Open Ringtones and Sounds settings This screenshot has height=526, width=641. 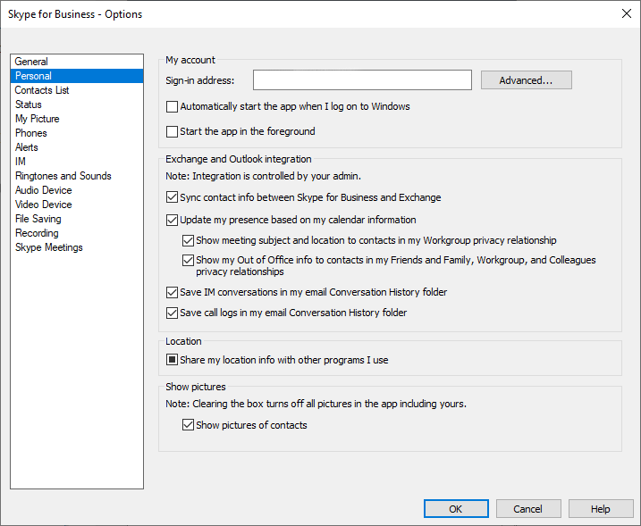tap(63, 176)
